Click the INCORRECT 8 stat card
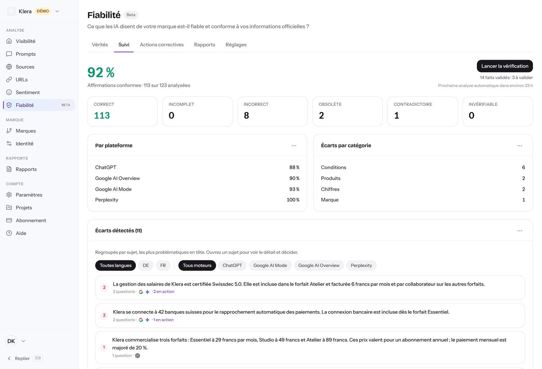542x369 pixels. click(x=273, y=111)
